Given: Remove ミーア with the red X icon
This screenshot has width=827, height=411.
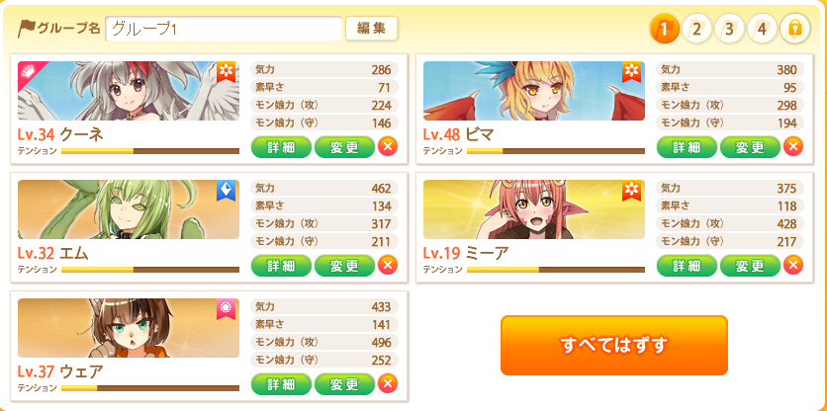Looking at the screenshot, I should (x=793, y=265).
